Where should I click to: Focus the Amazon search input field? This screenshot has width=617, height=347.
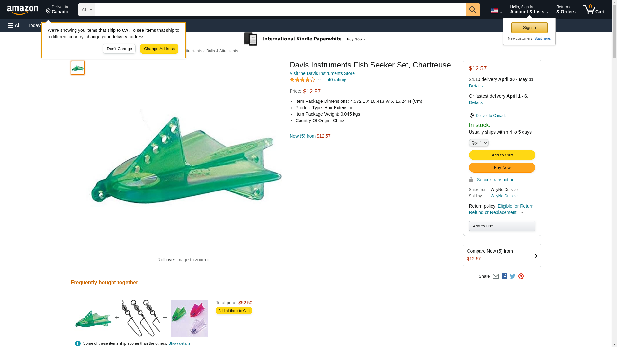(280, 10)
